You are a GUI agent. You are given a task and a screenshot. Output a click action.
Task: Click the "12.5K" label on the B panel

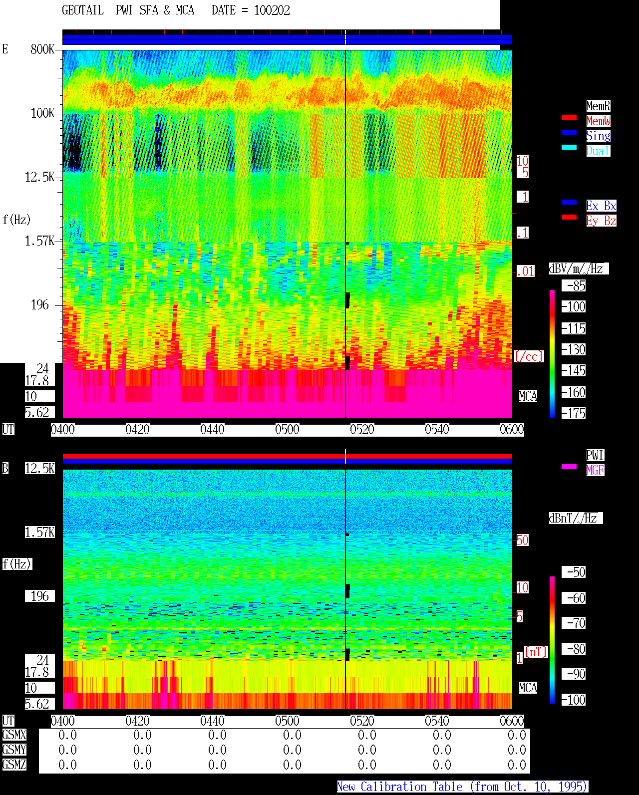40,468
